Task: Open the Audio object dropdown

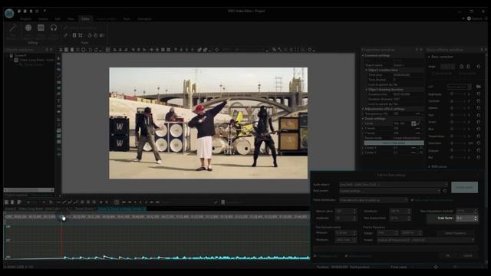Action: click(394, 185)
